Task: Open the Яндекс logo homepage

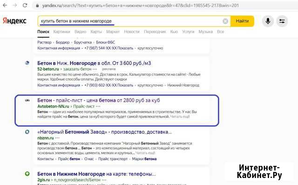Action: [14, 21]
